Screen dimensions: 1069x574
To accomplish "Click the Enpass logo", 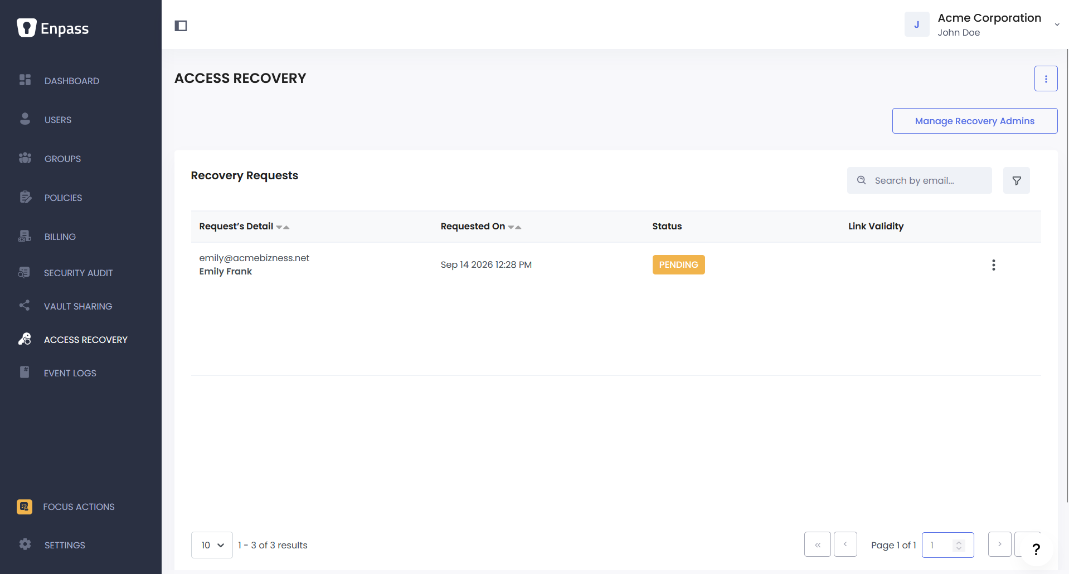I will click(x=52, y=28).
